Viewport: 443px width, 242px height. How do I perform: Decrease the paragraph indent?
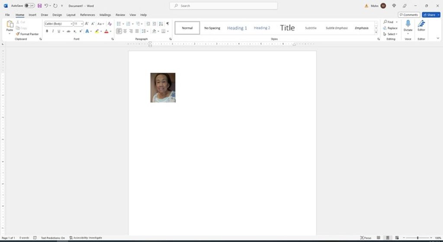148,24
